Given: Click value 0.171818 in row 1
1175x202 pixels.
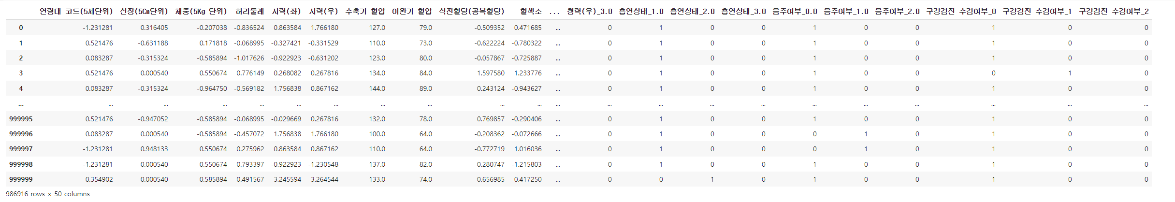Looking at the screenshot, I should (x=213, y=43).
